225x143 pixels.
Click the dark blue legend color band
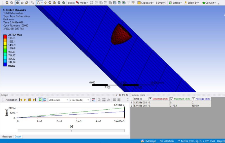coord(5,64)
